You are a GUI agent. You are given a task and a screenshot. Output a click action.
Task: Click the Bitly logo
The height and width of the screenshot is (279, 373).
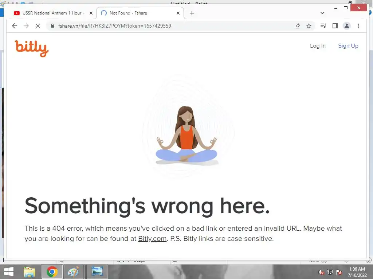coord(31,48)
